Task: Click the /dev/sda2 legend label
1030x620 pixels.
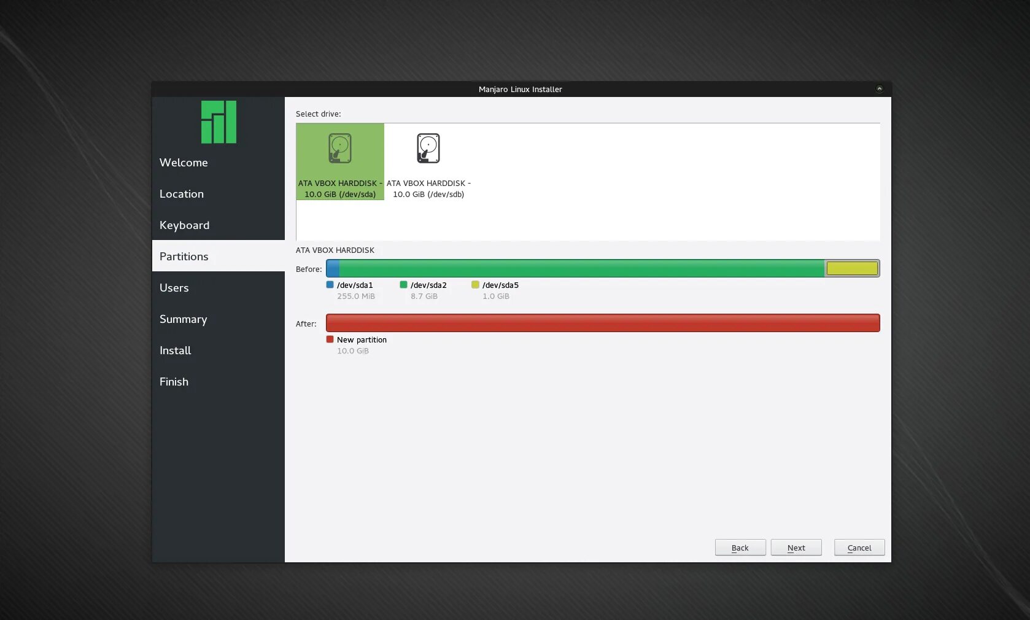Action: click(x=428, y=285)
